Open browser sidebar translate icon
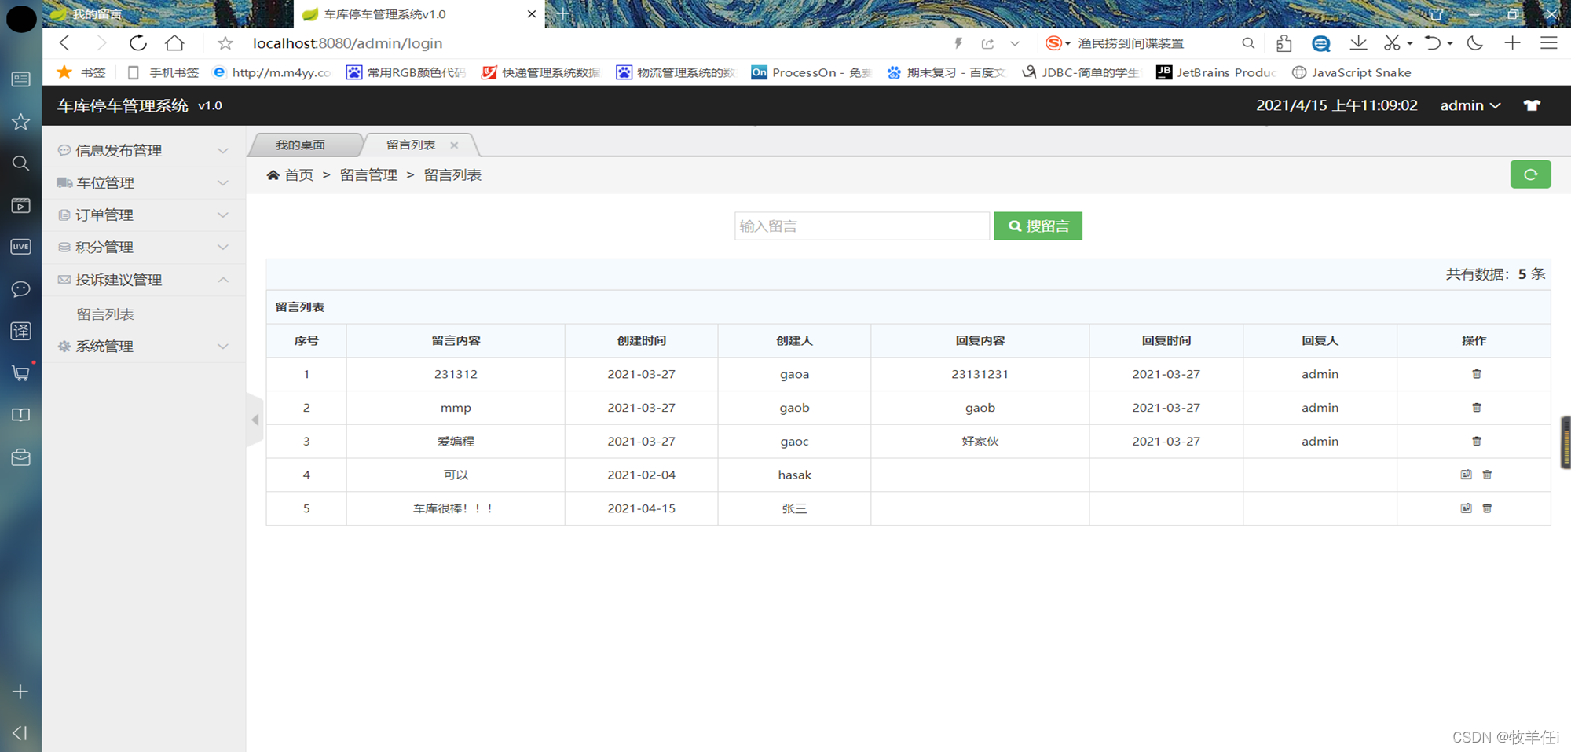Screen dimensions: 1571x752 coord(21,331)
